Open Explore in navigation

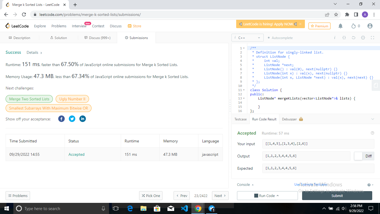pyautogui.click(x=40, y=26)
